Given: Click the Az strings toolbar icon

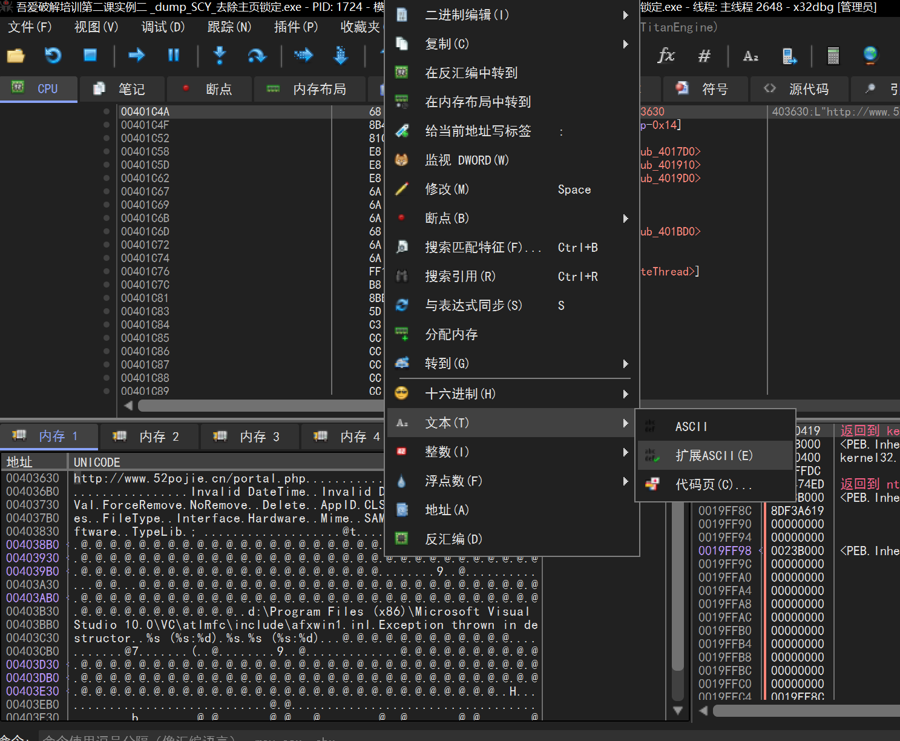Looking at the screenshot, I should tap(751, 56).
